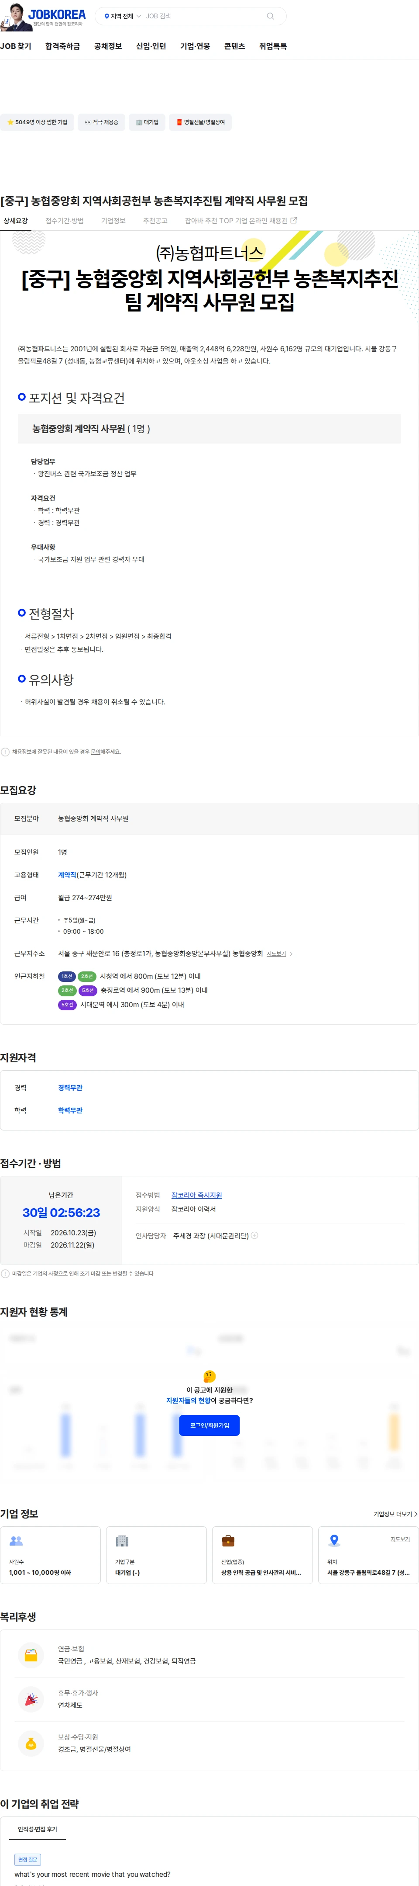Image resolution: width=419 pixels, height=1886 pixels.
Task: Open the 잡코리아 즉시지원 link
Action: [x=197, y=1195]
